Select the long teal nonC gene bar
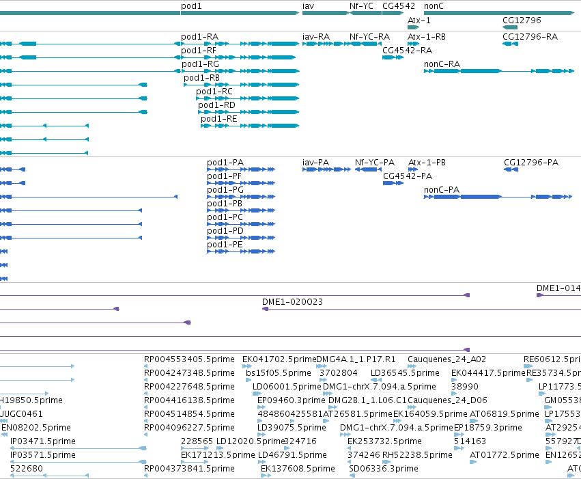581x479 pixels. click(499, 13)
